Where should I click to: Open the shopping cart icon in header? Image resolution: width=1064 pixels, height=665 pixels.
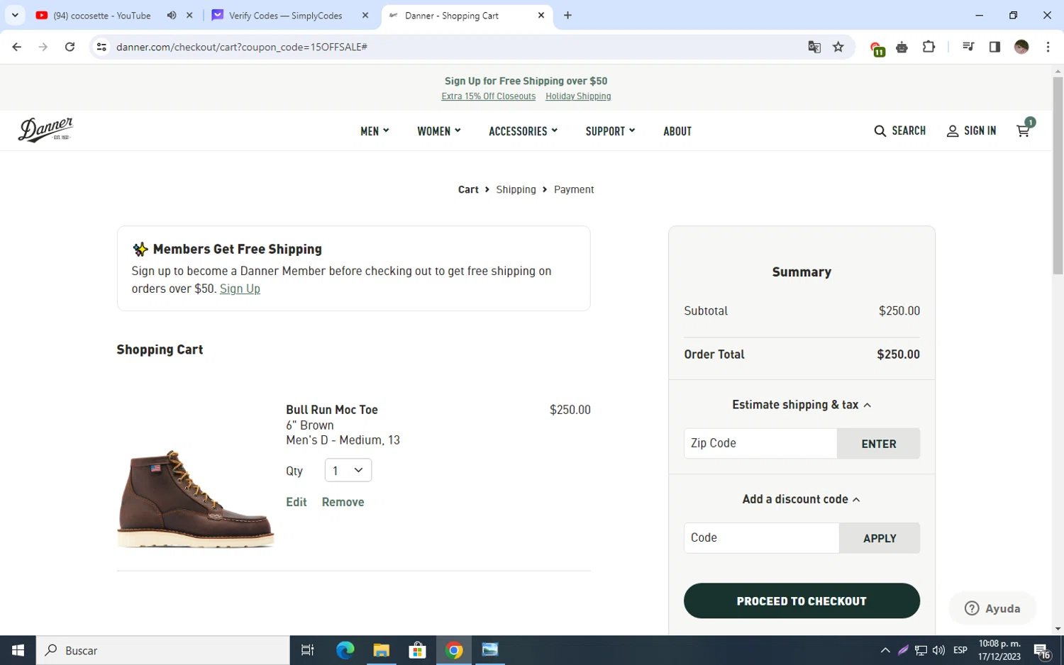click(x=1023, y=130)
